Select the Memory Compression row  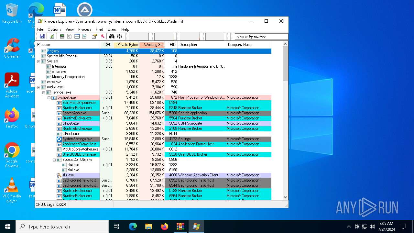click(x=153, y=77)
